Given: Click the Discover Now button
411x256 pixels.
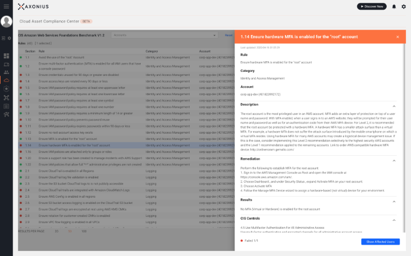Looking at the screenshot, I should pos(372,7).
